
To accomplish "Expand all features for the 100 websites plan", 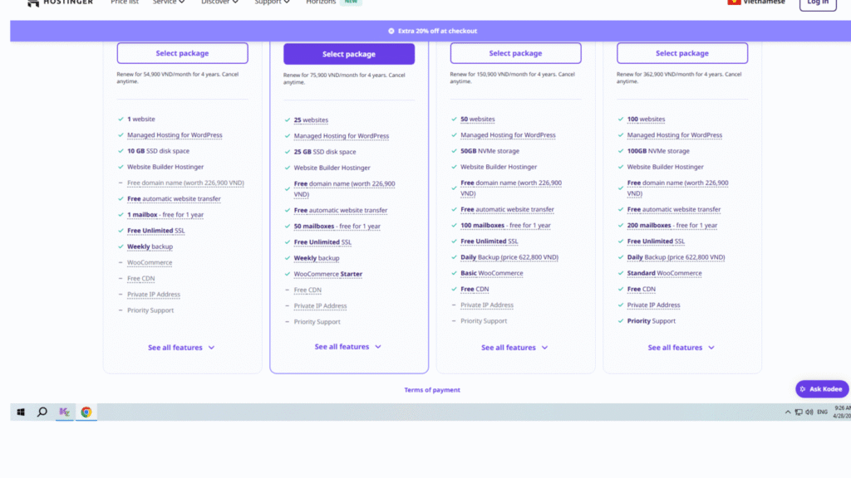I will pos(681,348).
